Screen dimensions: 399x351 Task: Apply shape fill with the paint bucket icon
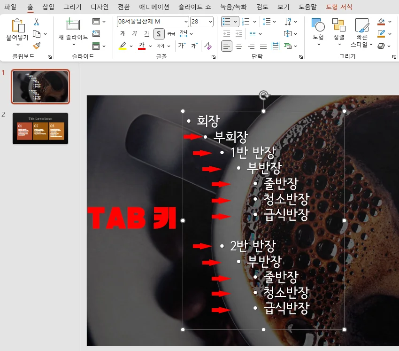coord(381,22)
